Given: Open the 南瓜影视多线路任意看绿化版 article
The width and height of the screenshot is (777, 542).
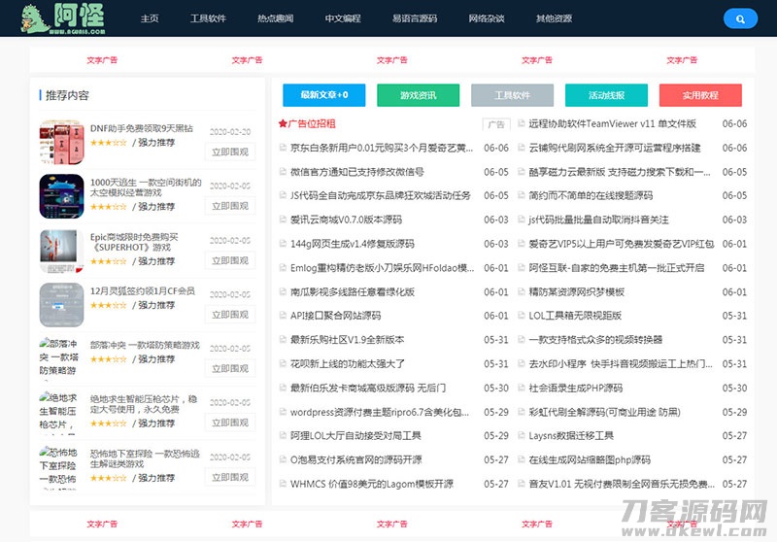Looking at the screenshot, I should point(353,291).
